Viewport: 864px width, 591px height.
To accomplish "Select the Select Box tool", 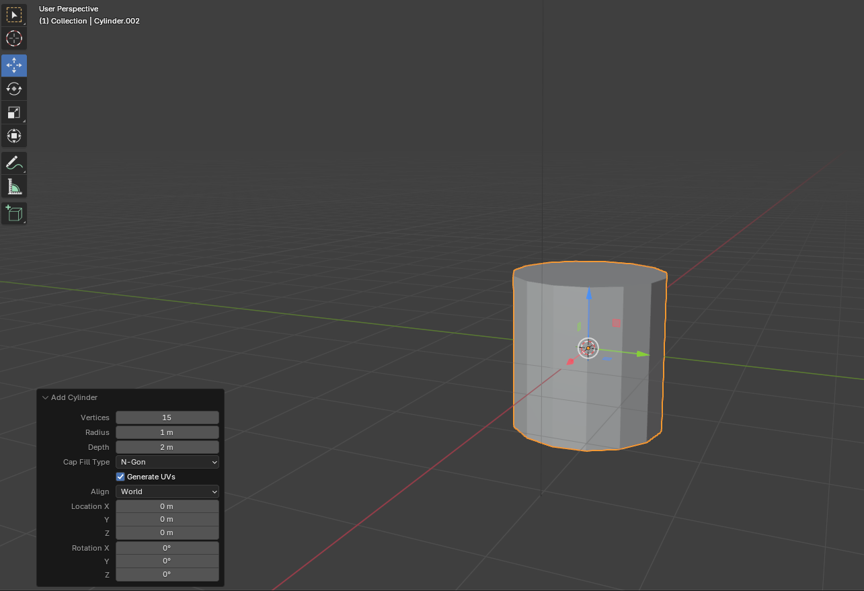I will tap(14, 15).
